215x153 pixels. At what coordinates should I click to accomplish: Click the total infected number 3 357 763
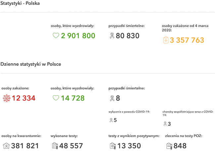pos(187,40)
